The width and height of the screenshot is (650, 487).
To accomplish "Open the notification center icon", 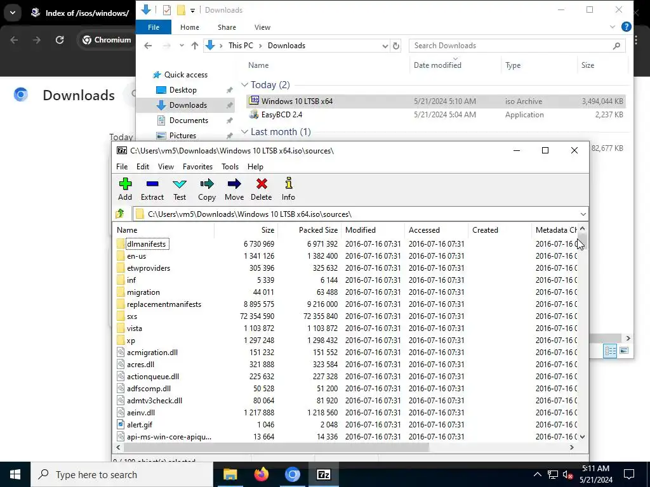I will point(629,474).
